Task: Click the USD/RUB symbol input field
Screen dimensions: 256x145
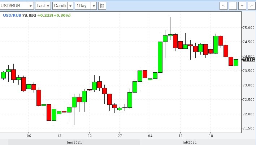Action: point(14,6)
